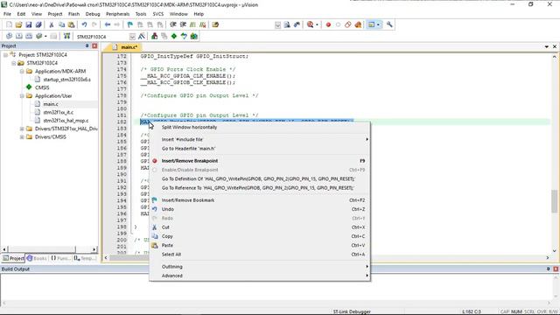560x315 pixels.
Task: Open Configuration with the wrench icon
Action: pos(389,24)
